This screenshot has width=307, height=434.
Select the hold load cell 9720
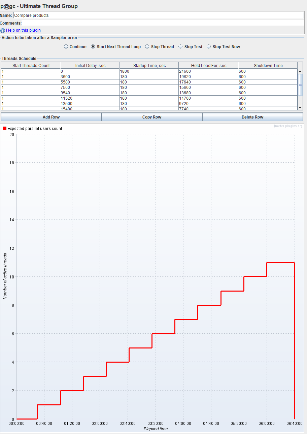(209, 104)
